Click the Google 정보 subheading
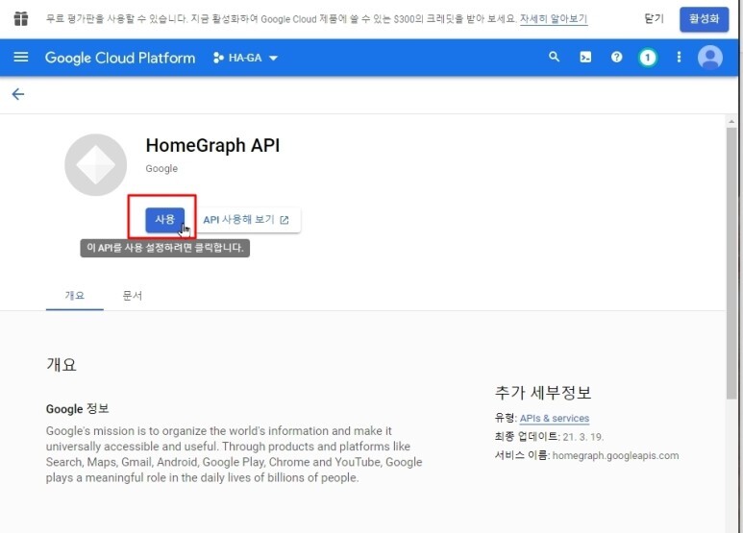Screen dimensions: 743x533 (x=77, y=408)
